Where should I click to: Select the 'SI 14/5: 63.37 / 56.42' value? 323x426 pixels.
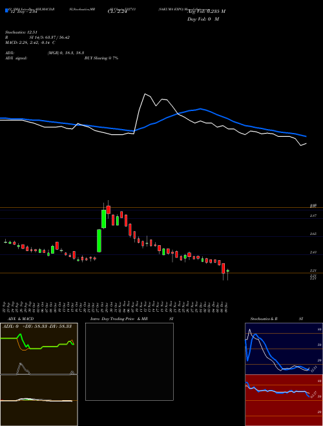coord(50,37)
